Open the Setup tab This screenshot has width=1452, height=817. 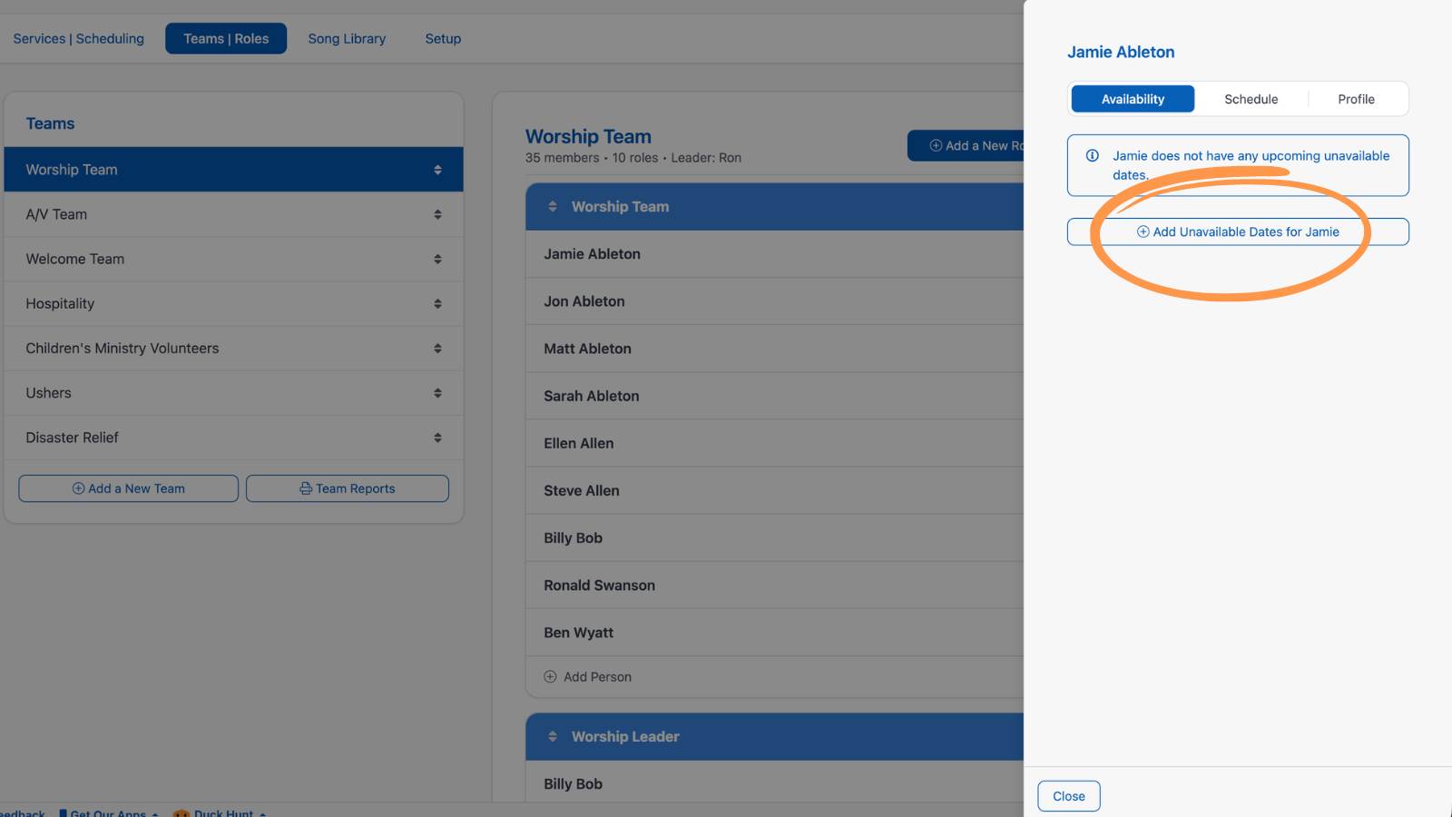coord(443,38)
